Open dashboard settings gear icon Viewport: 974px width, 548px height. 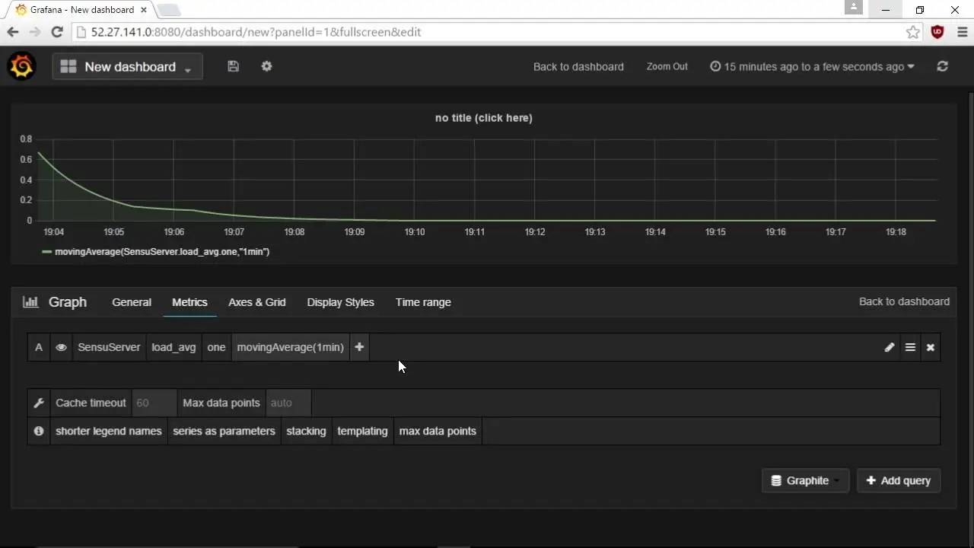[266, 66]
